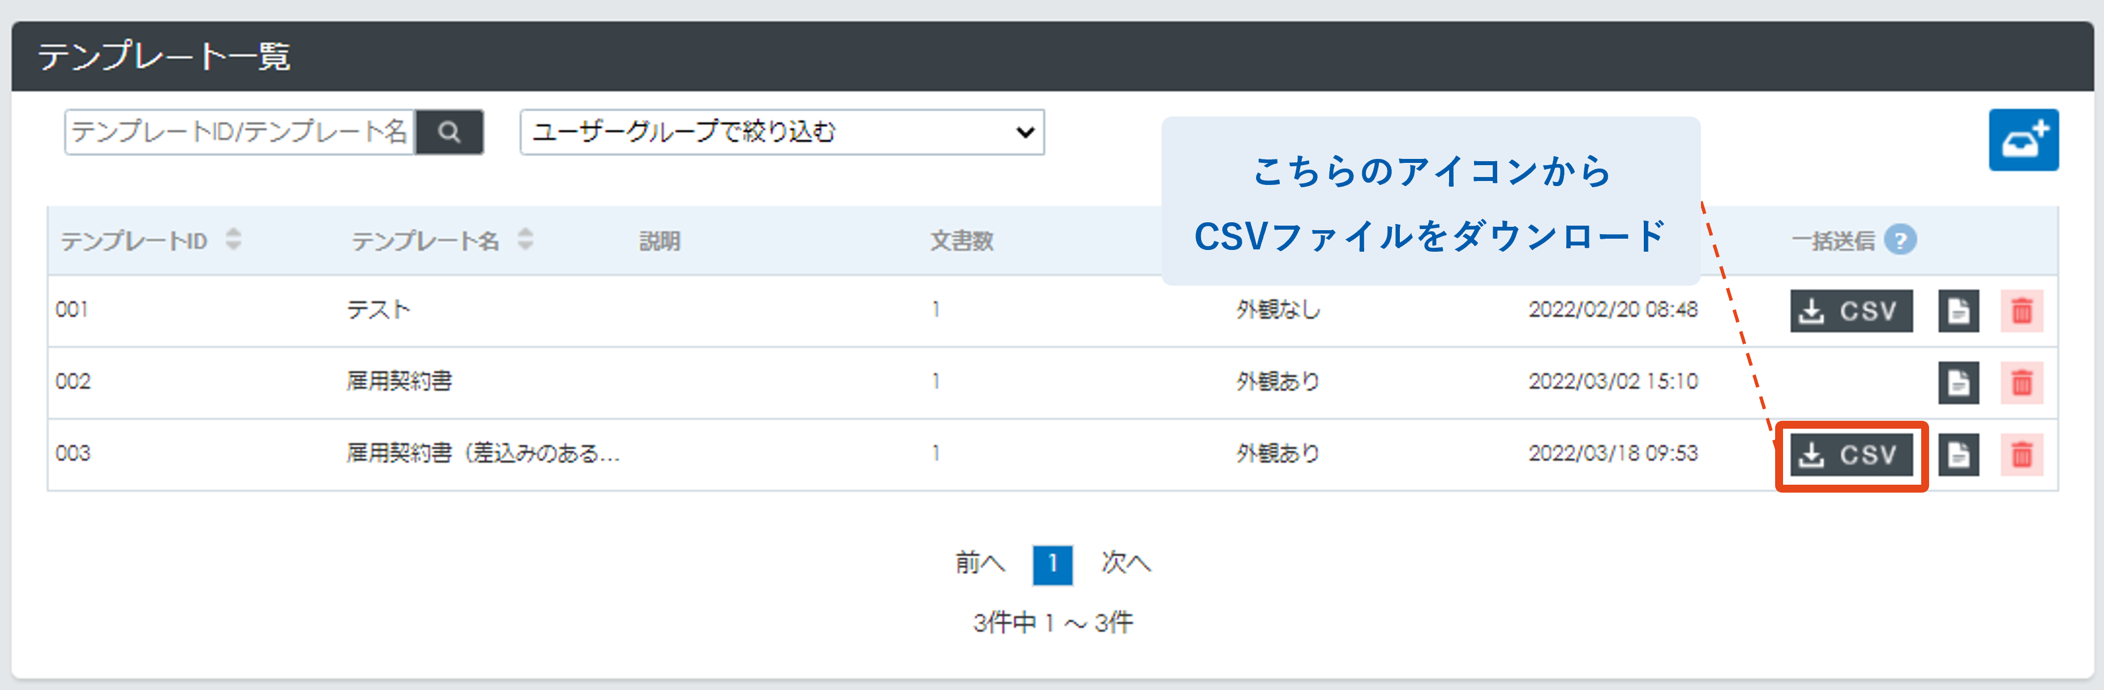The height and width of the screenshot is (690, 2104).
Task: Sort by テンプレートID column arrows
Action: [x=234, y=239]
